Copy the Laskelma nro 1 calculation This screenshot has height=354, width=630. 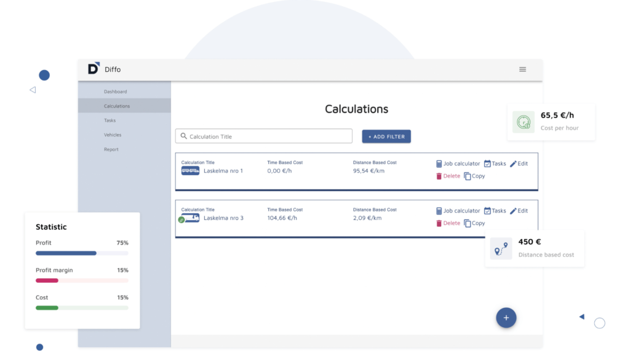click(x=474, y=176)
